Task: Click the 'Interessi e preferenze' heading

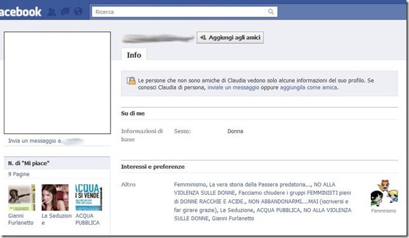Action: (x=152, y=167)
